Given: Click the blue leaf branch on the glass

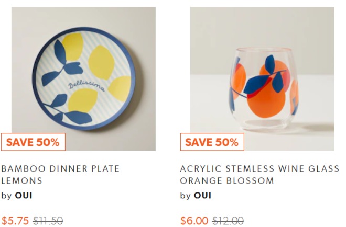Looking at the screenshot, I should [265, 77].
